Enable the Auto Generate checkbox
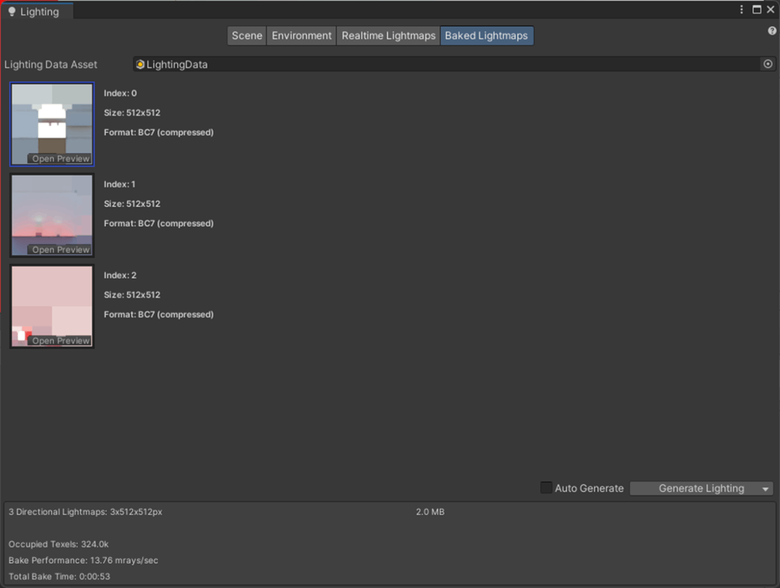The height and width of the screenshot is (588, 780). coord(546,488)
